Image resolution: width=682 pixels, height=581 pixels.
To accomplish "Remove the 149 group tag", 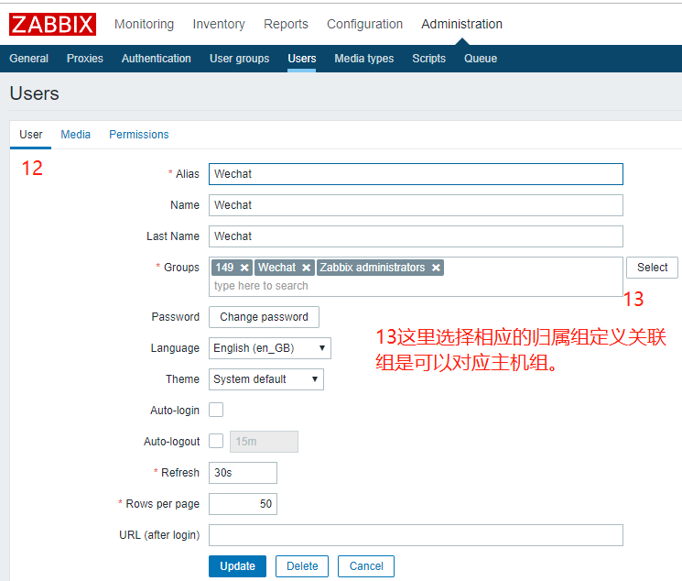I will [244, 268].
